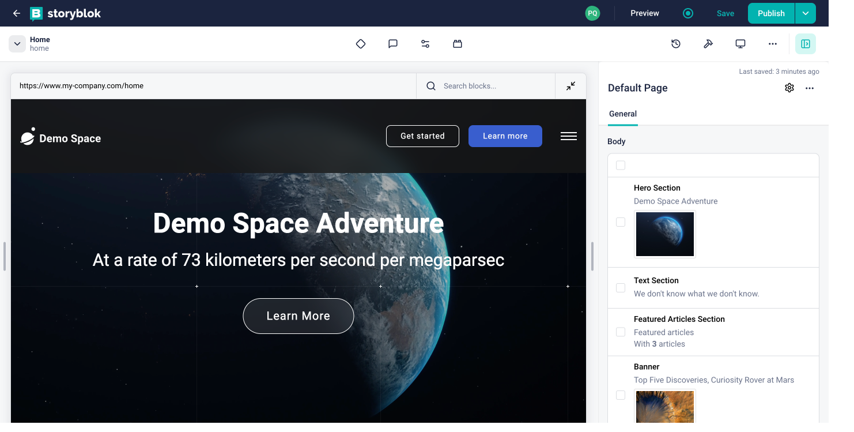Toggle the checkbox beside Hero Section
This screenshot has height=432, width=854.
coord(620,221)
